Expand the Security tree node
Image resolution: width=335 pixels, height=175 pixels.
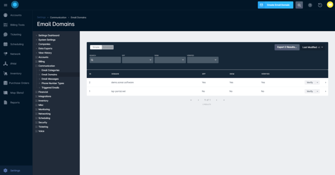pos(36,122)
